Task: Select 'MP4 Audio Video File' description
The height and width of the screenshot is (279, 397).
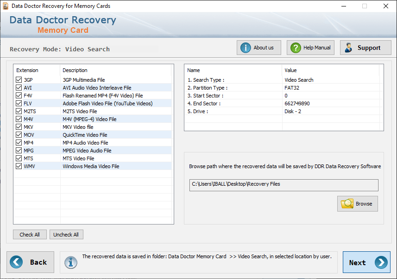Action: click(x=85, y=142)
